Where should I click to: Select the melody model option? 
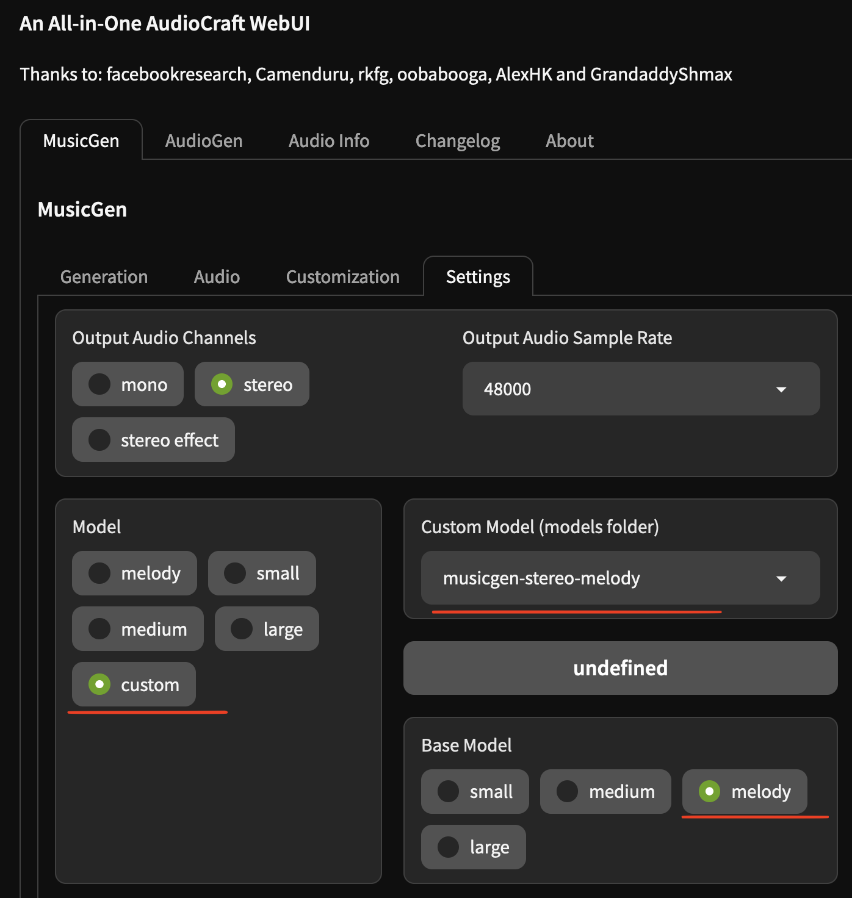134,573
